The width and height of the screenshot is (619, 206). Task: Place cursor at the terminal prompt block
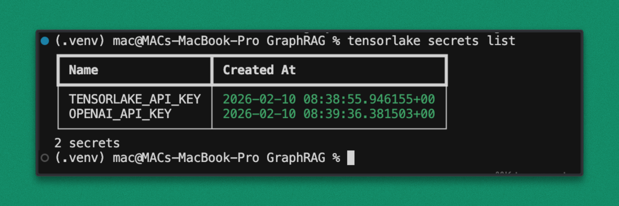pos(351,158)
